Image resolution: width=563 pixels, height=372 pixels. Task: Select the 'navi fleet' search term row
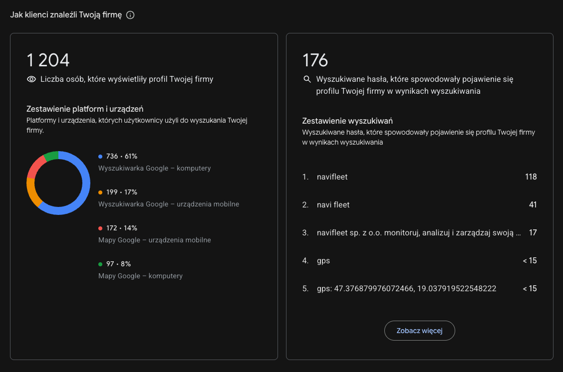(419, 205)
